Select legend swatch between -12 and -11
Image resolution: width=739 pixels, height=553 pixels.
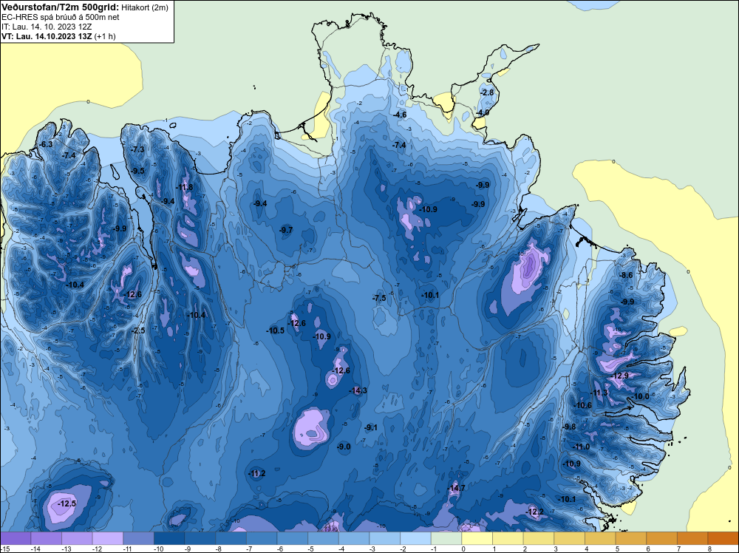(x=108, y=538)
